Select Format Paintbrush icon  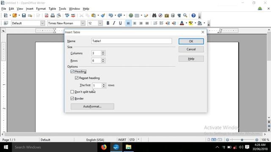point(103,16)
